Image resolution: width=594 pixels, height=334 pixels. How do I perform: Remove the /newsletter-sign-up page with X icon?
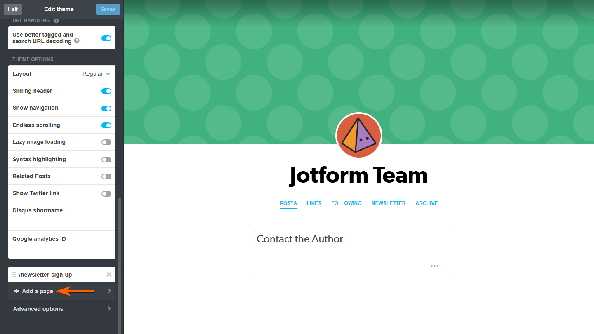(109, 275)
